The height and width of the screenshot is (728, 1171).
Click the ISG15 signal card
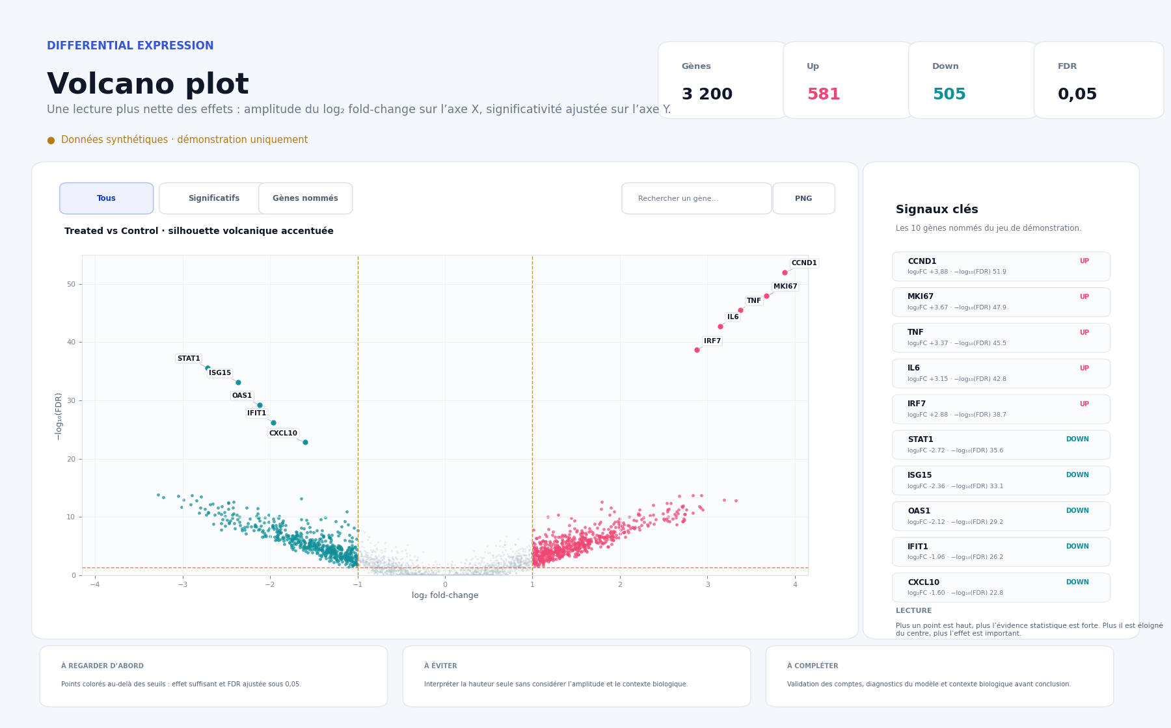coord(1001,480)
